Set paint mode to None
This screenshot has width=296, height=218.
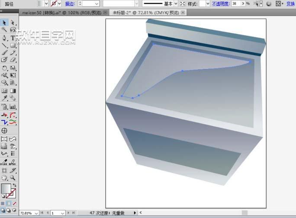[15, 203]
